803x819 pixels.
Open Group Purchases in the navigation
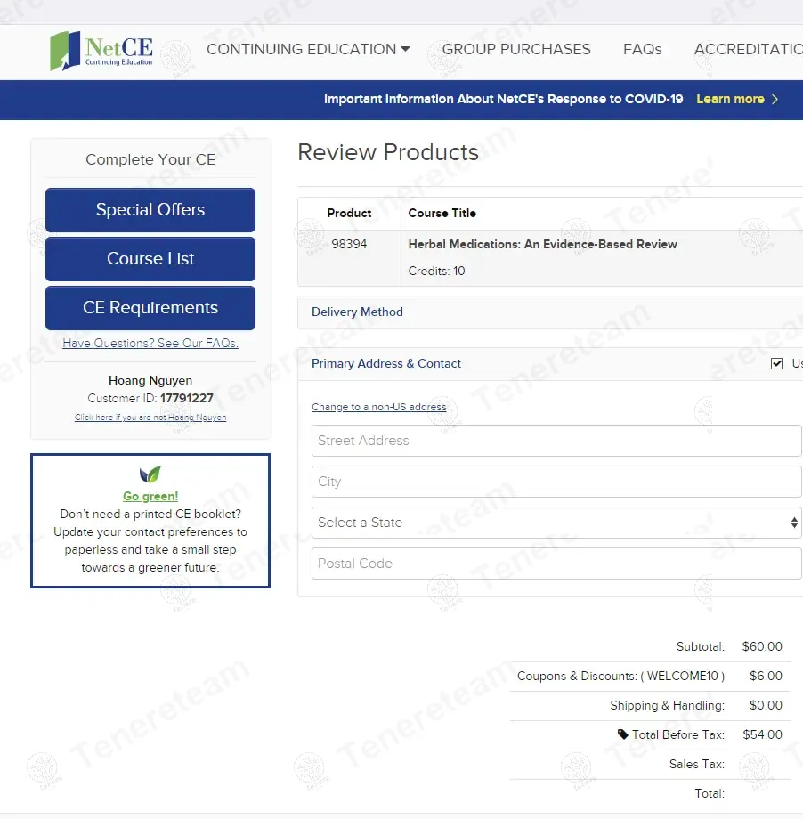click(x=516, y=49)
